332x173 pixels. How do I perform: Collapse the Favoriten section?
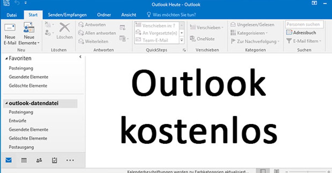pyautogui.click(x=6, y=58)
